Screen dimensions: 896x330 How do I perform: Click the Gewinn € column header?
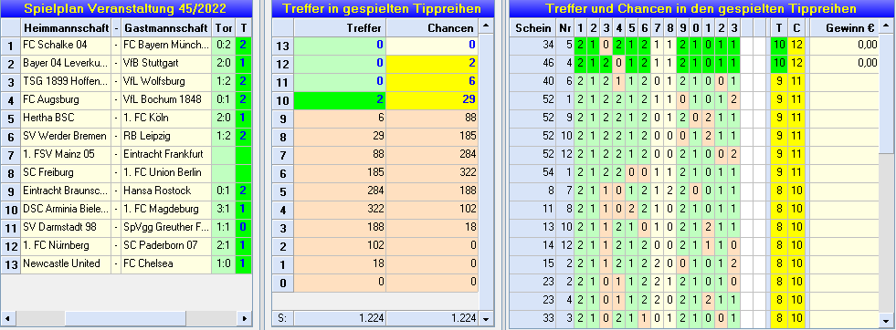(845, 28)
